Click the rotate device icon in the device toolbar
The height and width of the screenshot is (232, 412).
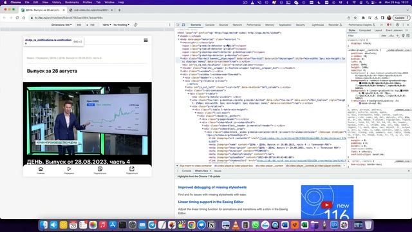(x=135, y=24)
